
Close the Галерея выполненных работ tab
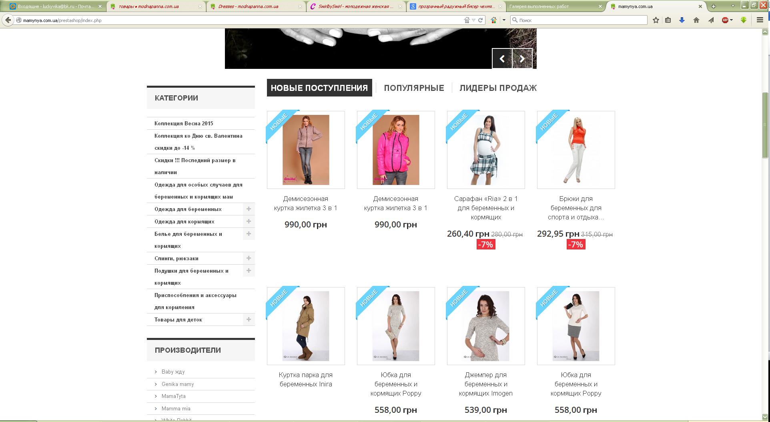(x=600, y=6)
